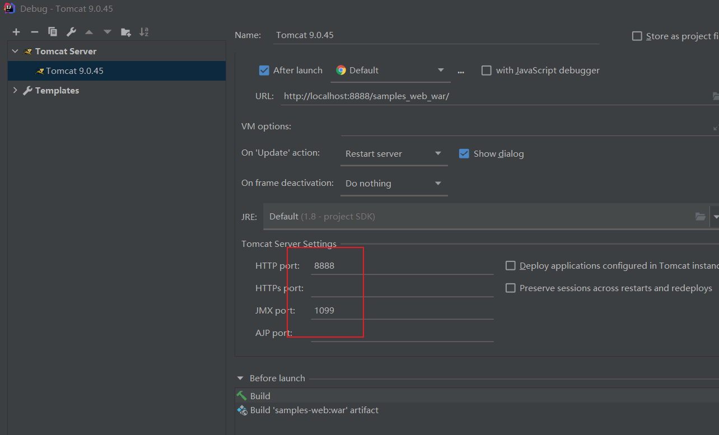Open the Default browser dropdown
Image resolution: width=719 pixels, height=435 pixels.
click(390, 71)
